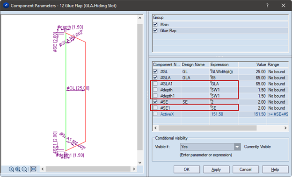The image size is (292, 177).
Task: Click the zoom to fit magnifier icon
Action: click(x=18, y=169)
